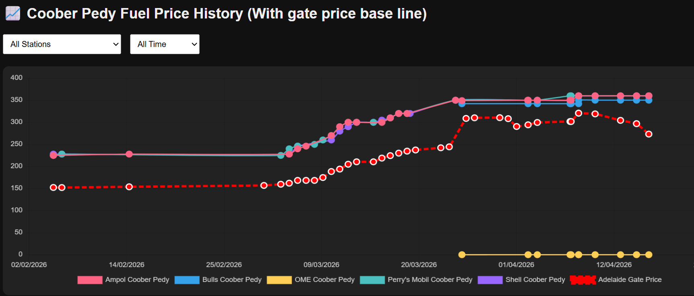This screenshot has width=694, height=296.
Task: Click the chart icon beside the title
Action: click(12, 13)
